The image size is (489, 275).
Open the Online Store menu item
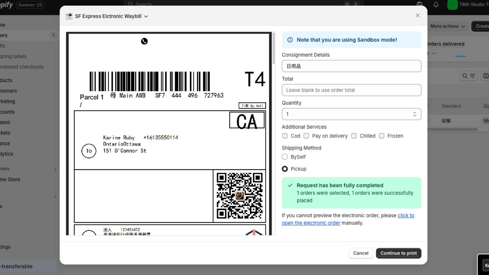(x=10, y=179)
